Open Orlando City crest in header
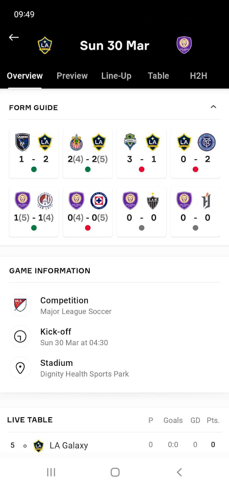This screenshot has width=229, height=485. click(184, 45)
